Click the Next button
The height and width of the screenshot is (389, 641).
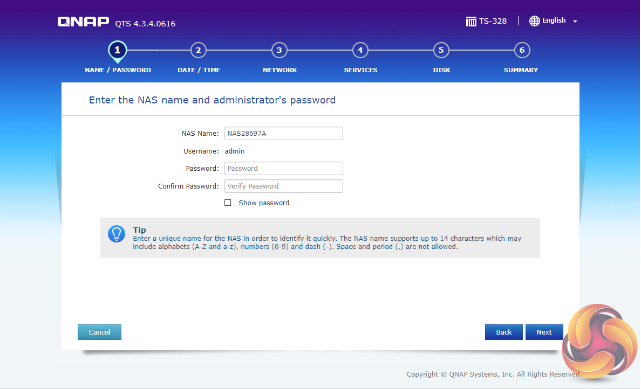(x=544, y=332)
